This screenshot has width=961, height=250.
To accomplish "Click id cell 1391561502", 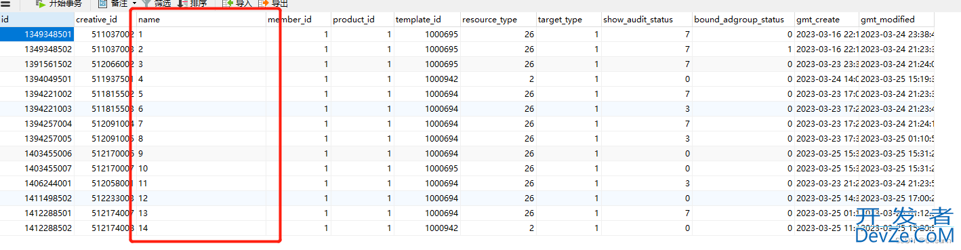I will coord(37,64).
